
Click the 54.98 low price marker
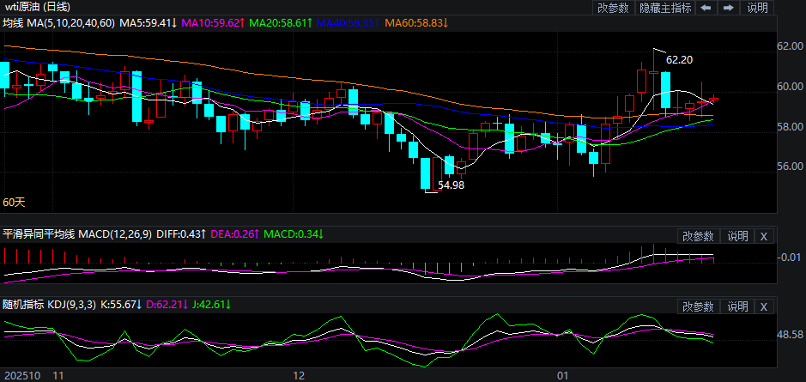pyautogui.click(x=451, y=185)
